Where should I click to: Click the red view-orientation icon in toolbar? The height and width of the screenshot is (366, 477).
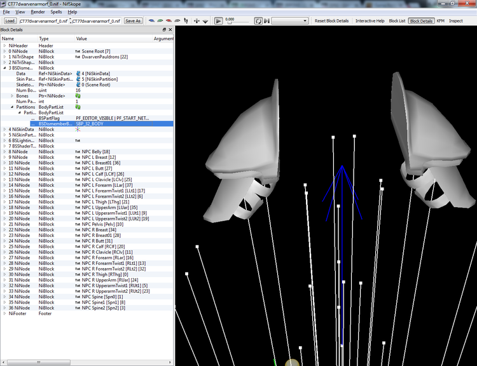169,21
